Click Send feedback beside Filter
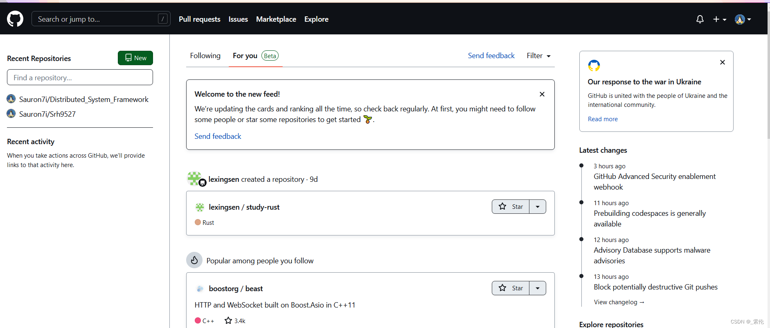The height and width of the screenshot is (328, 770). pyautogui.click(x=491, y=56)
